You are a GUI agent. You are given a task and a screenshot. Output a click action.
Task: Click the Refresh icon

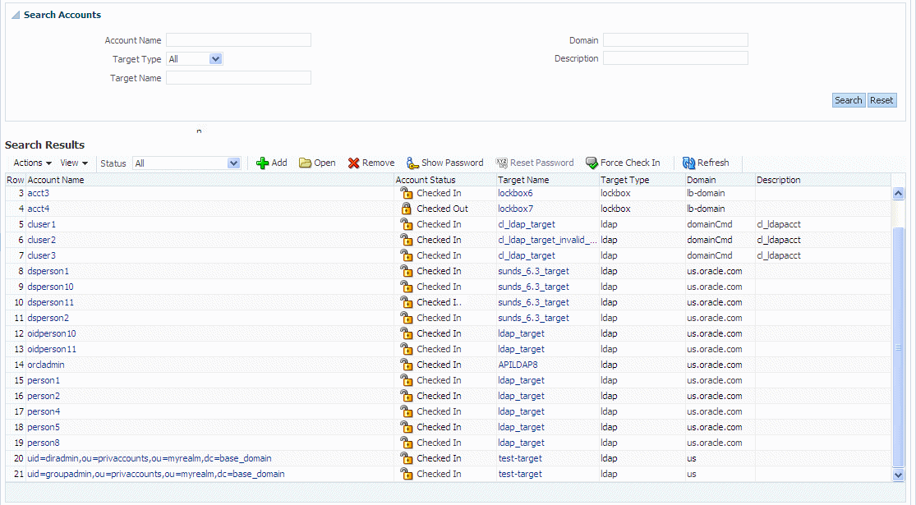(688, 163)
